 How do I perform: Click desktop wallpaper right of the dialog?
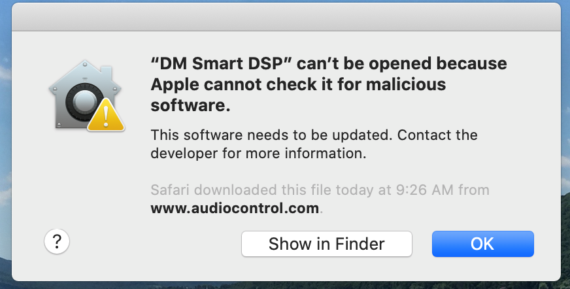pyautogui.click(x=565, y=145)
